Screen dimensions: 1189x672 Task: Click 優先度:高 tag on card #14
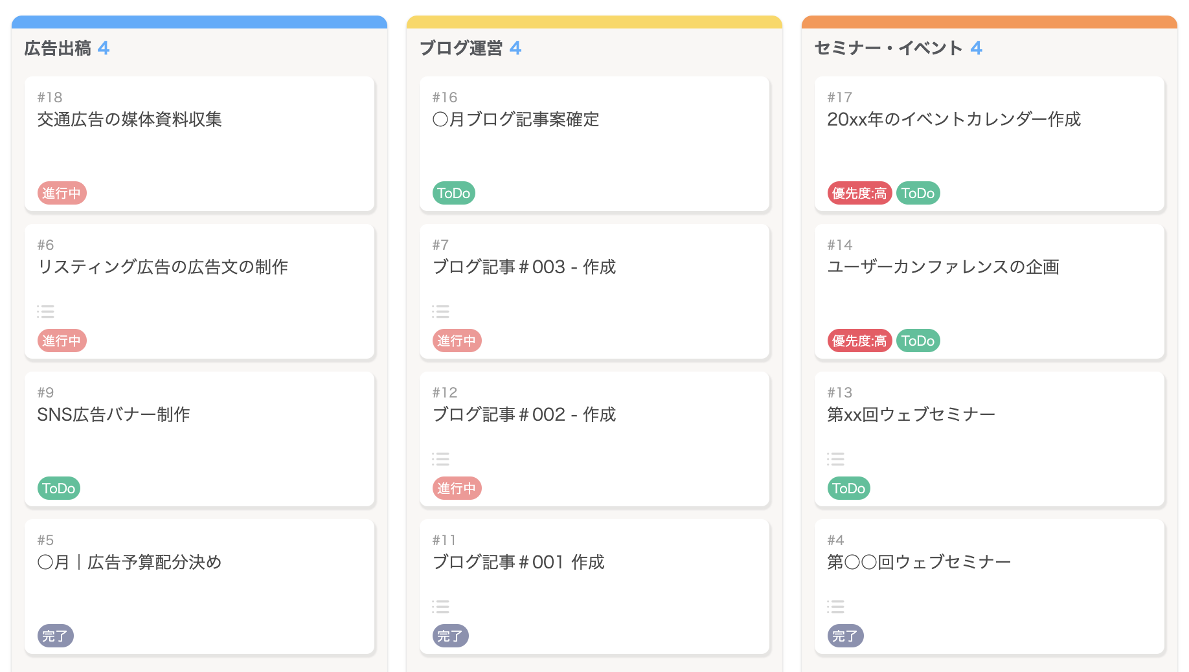tap(859, 341)
